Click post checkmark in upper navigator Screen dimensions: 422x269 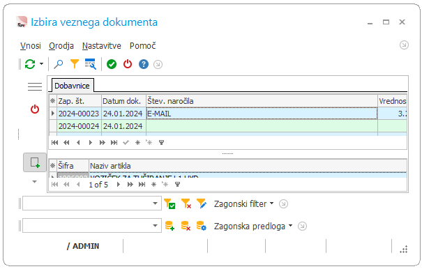tap(126, 143)
